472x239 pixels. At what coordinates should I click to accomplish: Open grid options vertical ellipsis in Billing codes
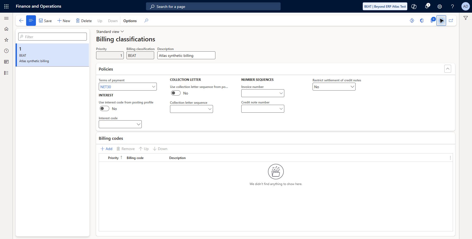click(x=450, y=158)
